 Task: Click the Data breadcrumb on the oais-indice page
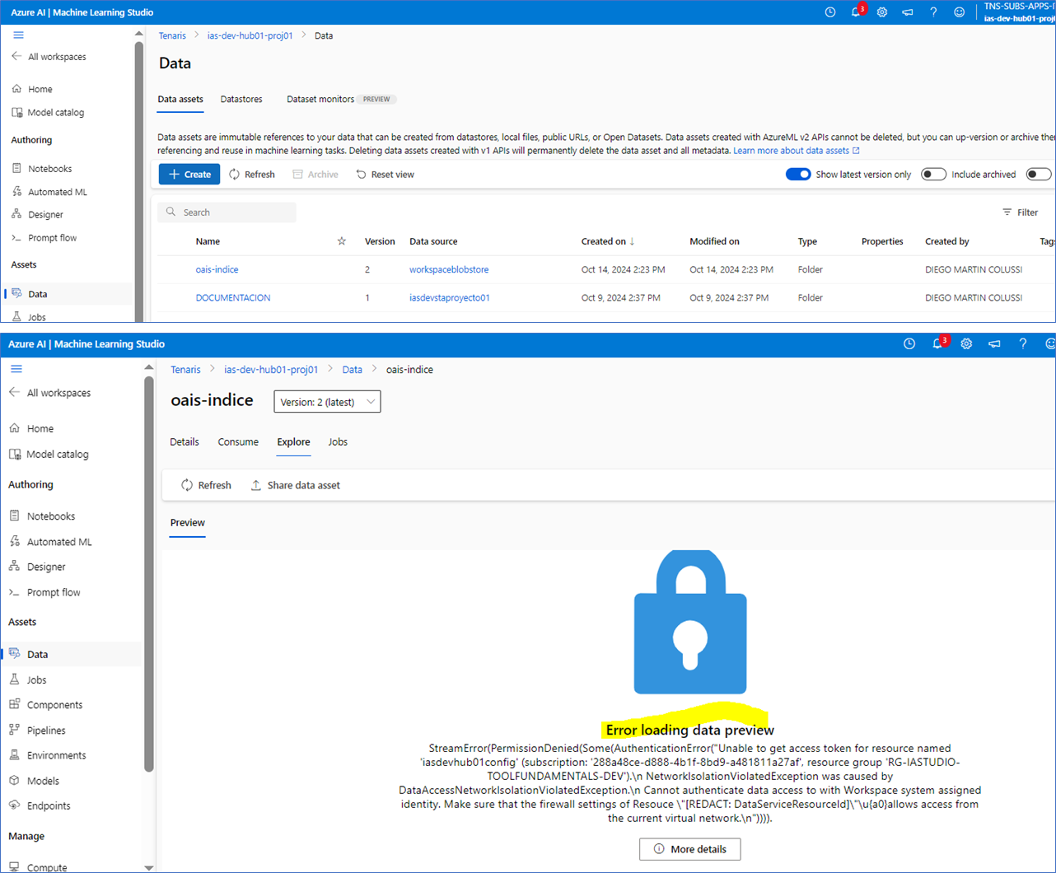353,370
